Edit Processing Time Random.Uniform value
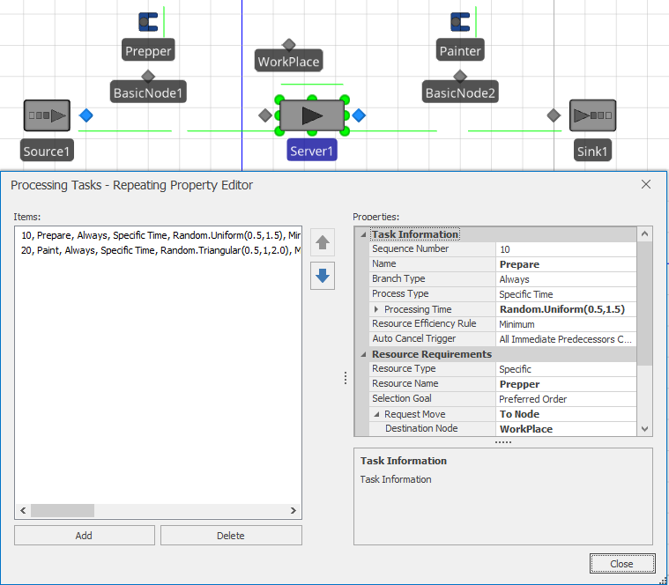 click(566, 309)
